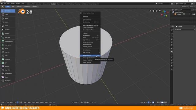
Task: Click the viewport pan hand icon
Action: pos(156,11)
